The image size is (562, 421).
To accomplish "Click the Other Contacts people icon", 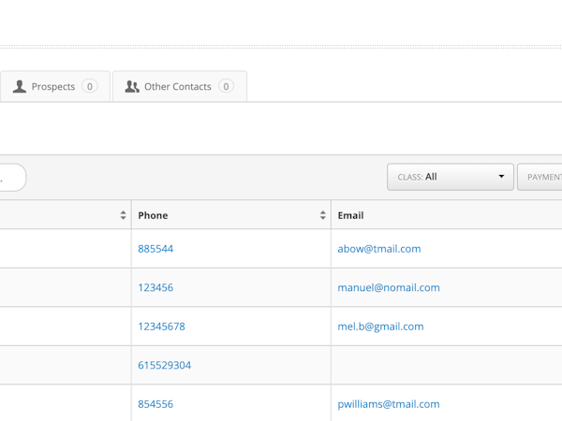I will click(x=132, y=87).
